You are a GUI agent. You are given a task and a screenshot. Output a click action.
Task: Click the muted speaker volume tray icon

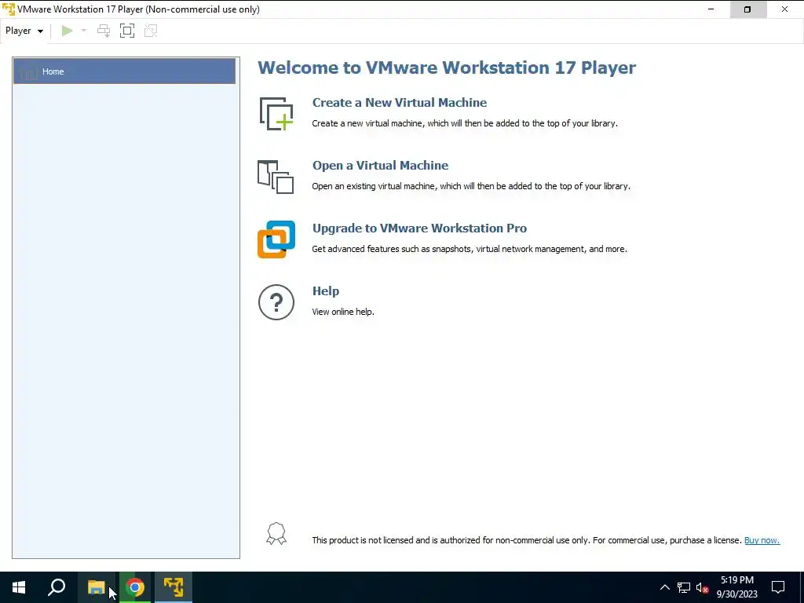[x=702, y=587]
